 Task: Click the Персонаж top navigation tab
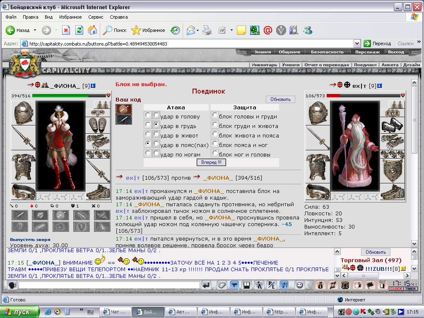(x=368, y=52)
